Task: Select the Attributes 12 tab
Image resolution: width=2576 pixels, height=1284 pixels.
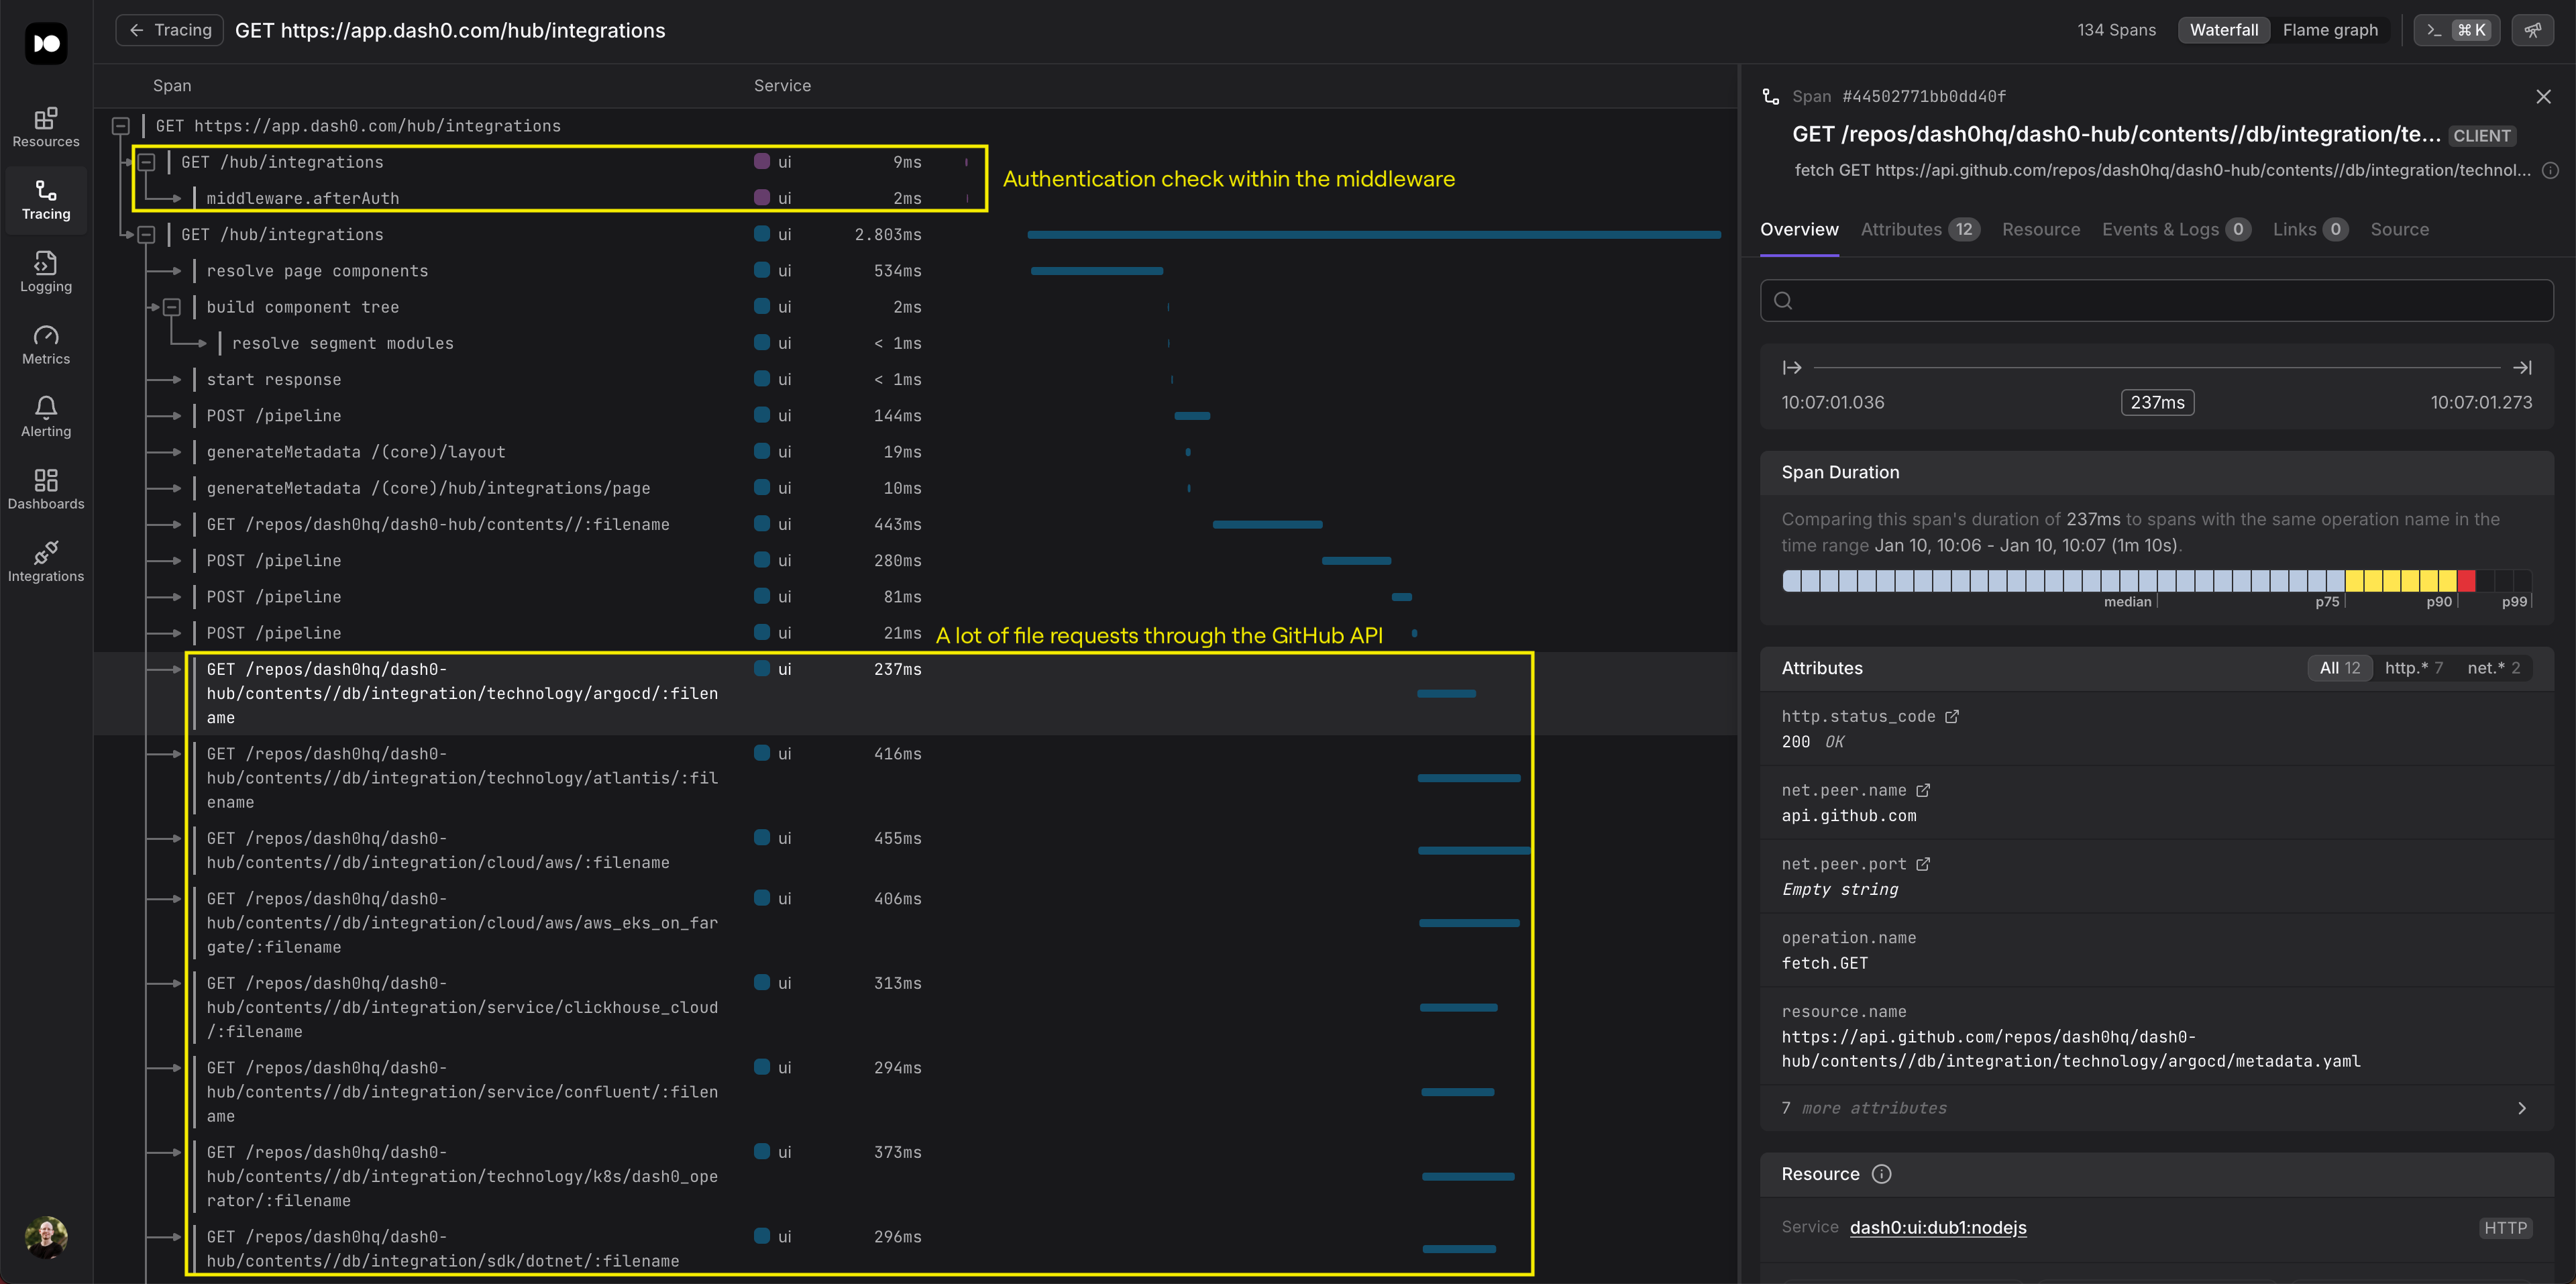Action: click(1920, 230)
